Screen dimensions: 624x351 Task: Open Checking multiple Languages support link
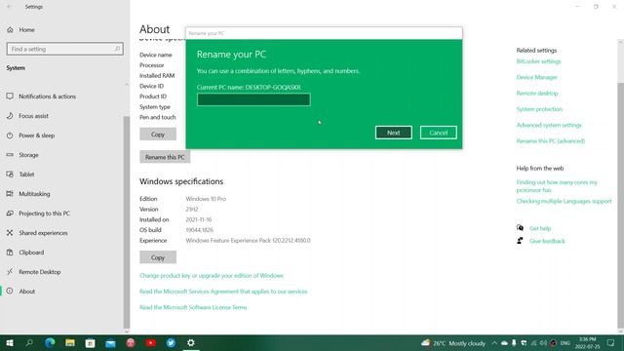click(x=564, y=201)
